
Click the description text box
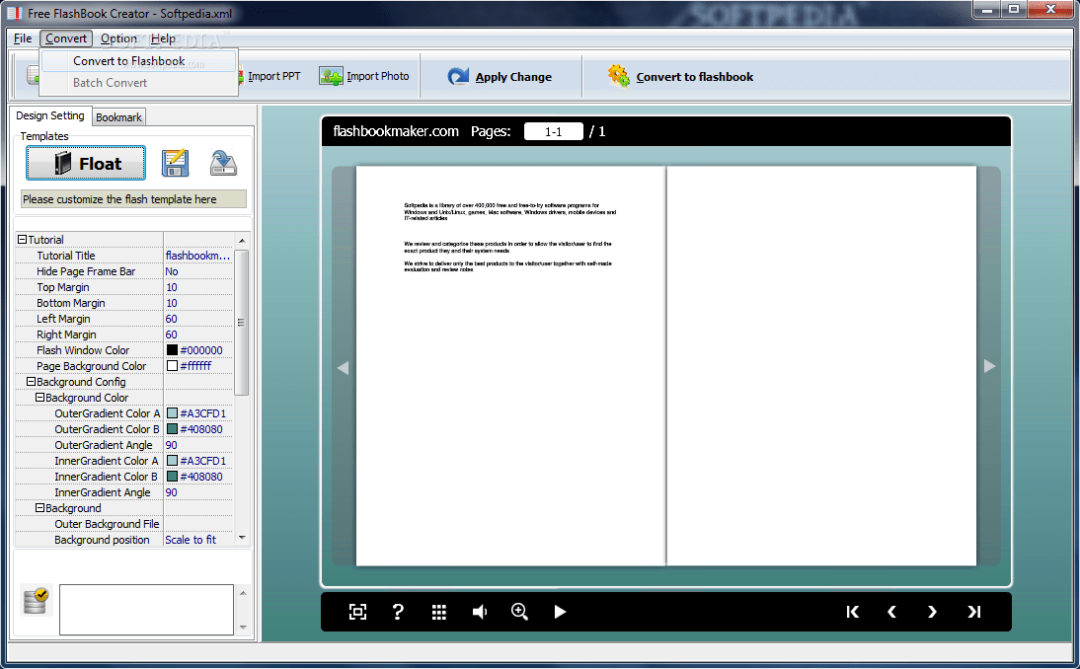point(147,610)
